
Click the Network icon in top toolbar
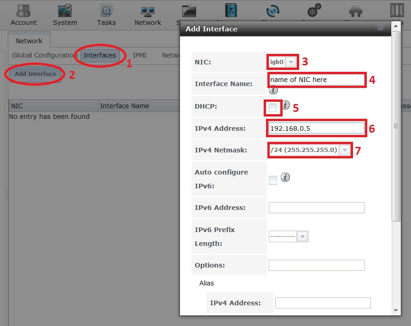pos(148,15)
